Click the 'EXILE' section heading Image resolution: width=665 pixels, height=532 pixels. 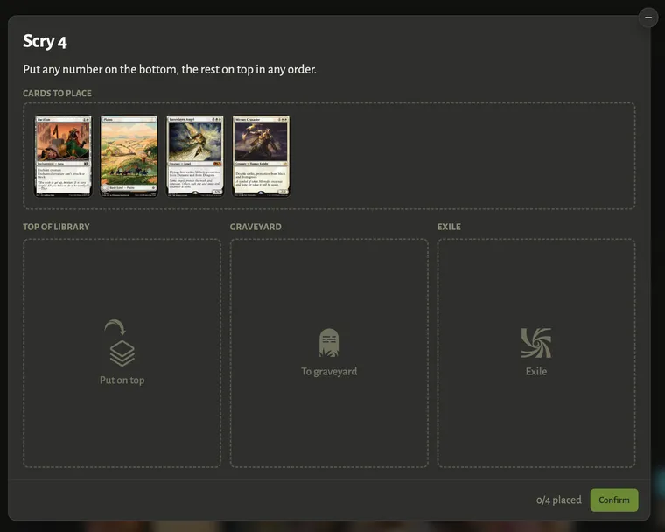point(449,227)
